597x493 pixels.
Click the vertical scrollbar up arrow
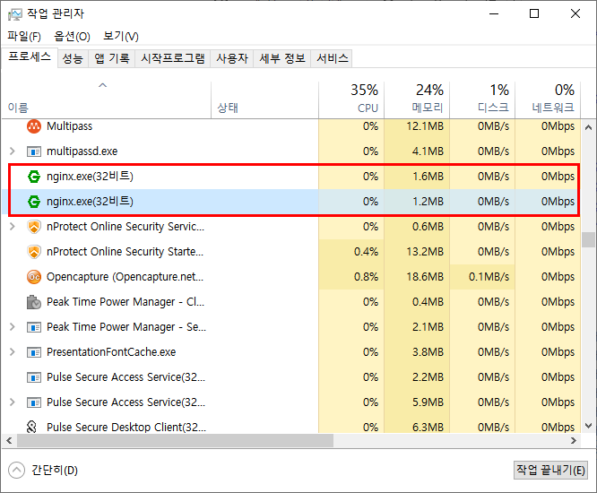point(588,127)
